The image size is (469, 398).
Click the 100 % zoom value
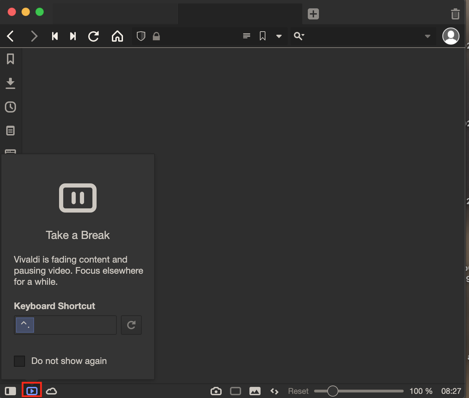click(421, 391)
